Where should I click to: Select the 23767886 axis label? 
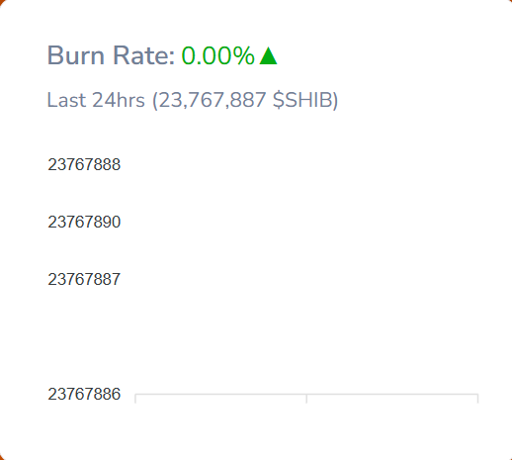84,394
